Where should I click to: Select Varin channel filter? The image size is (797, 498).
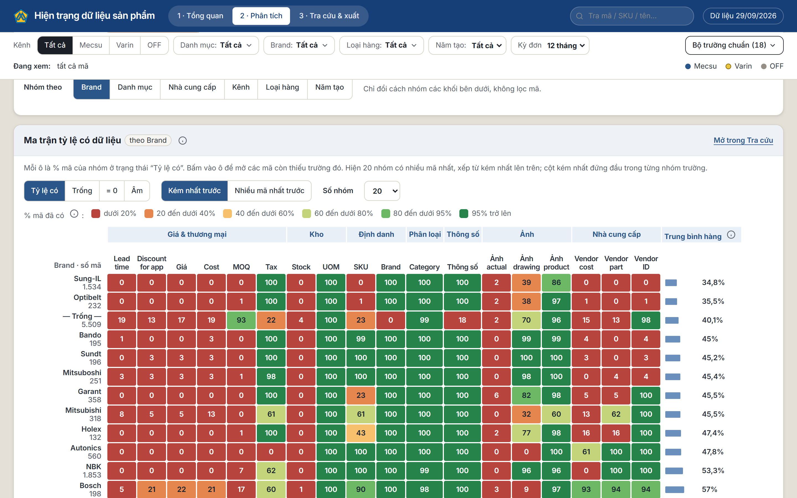125,45
